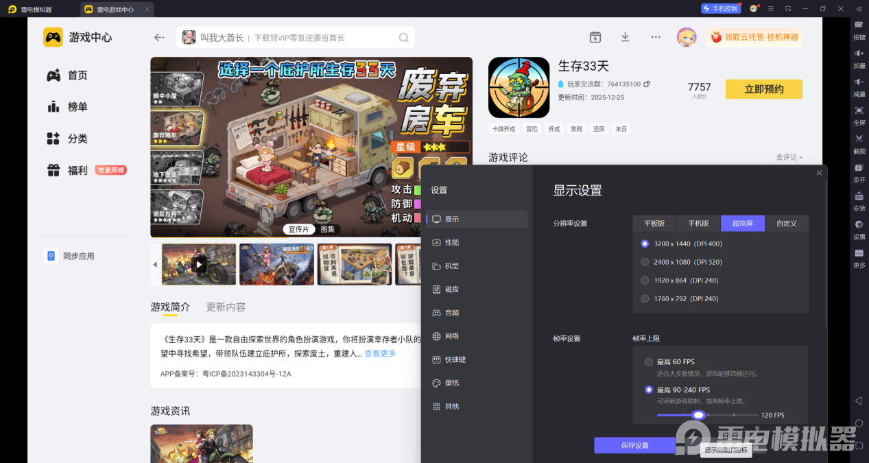Adjust the 120 FPS slider handle
The width and height of the screenshot is (869, 463).
(698, 415)
